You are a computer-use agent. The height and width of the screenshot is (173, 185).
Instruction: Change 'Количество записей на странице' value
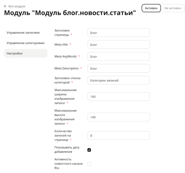pos(118,135)
